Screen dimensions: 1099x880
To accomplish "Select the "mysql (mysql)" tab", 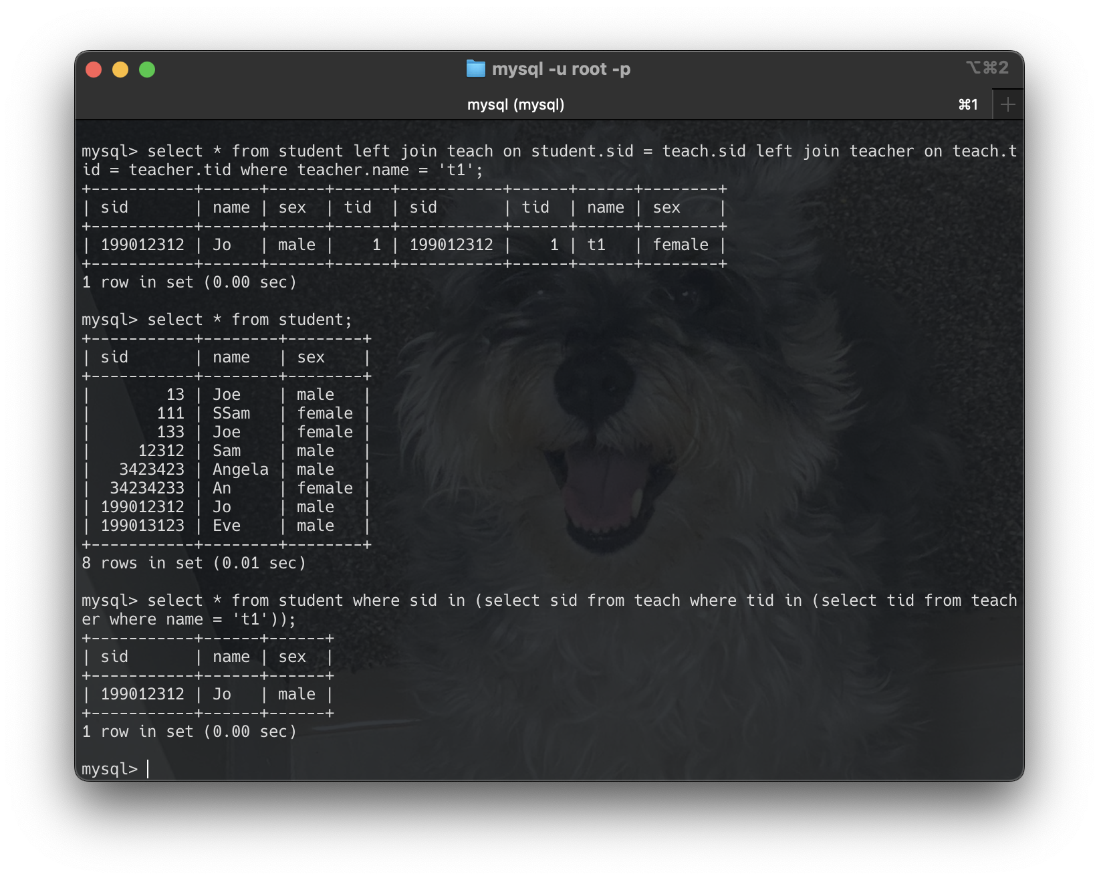I will (515, 104).
